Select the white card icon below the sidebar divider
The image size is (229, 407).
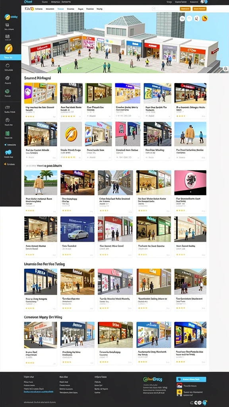(7, 107)
